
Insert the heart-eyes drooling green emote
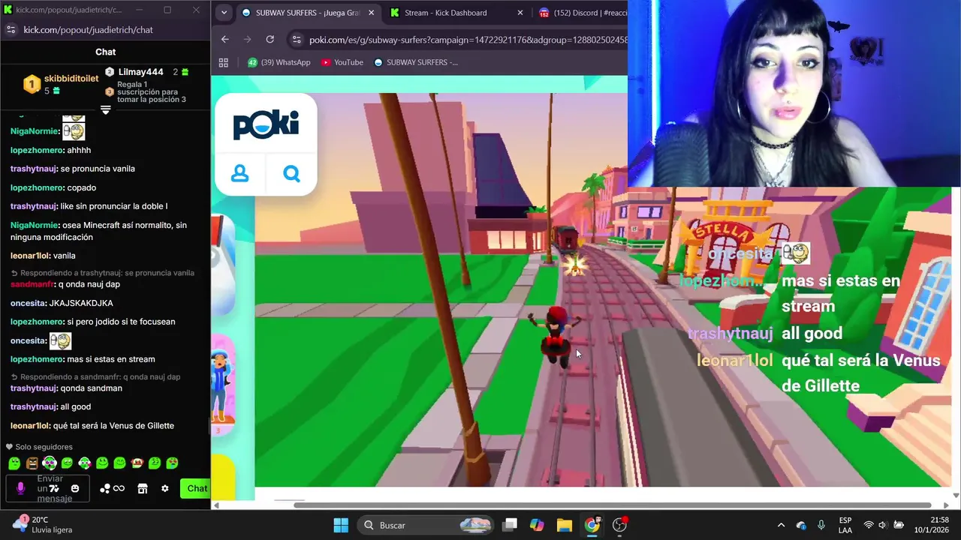click(172, 463)
